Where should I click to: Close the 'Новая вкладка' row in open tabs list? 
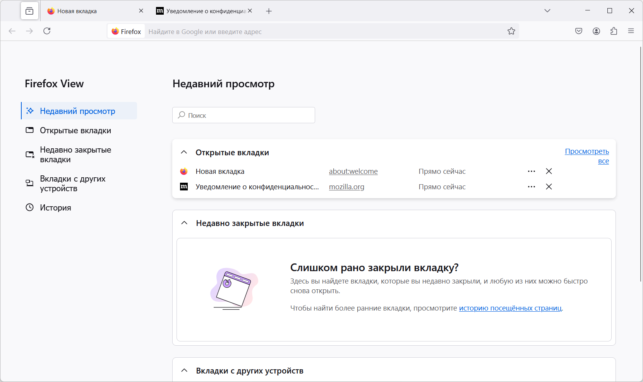pos(549,171)
